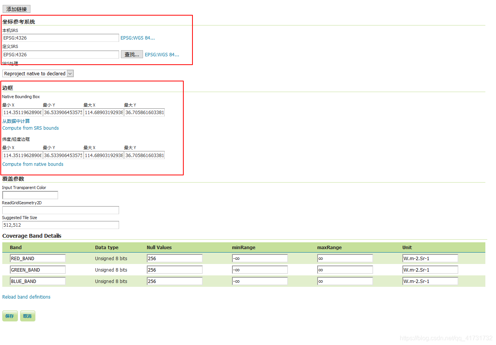Click Native Bounding Box 最小 X field
Image resolution: width=496 pixels, height=345 pixels.
pos(22,113)
